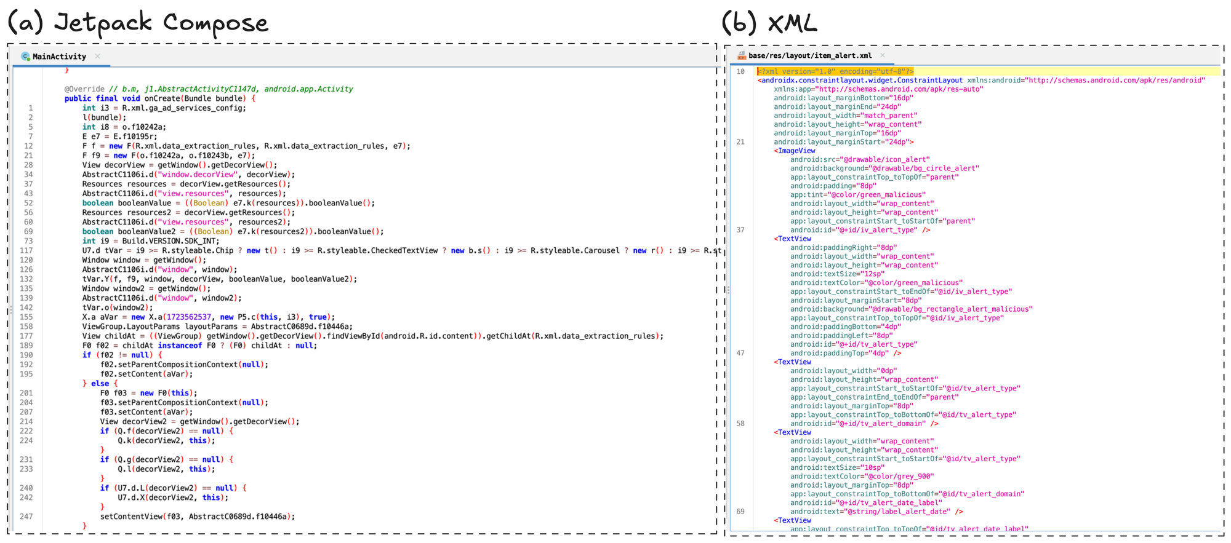
Task: Click the ConstraintLayout root element tag
Action: pos(862,81)
